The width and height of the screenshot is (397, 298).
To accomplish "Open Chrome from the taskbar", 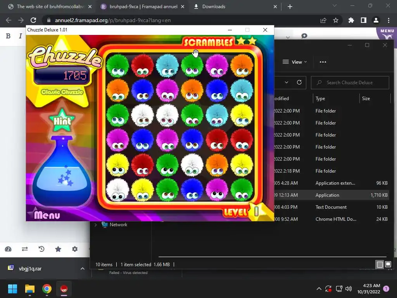I will click(47, 289).
